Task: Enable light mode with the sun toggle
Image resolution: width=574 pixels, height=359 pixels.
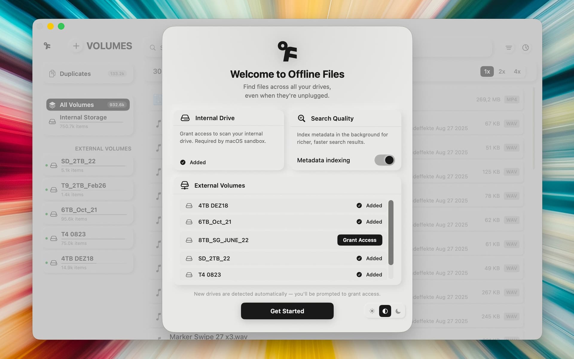Action: point(372,311)
